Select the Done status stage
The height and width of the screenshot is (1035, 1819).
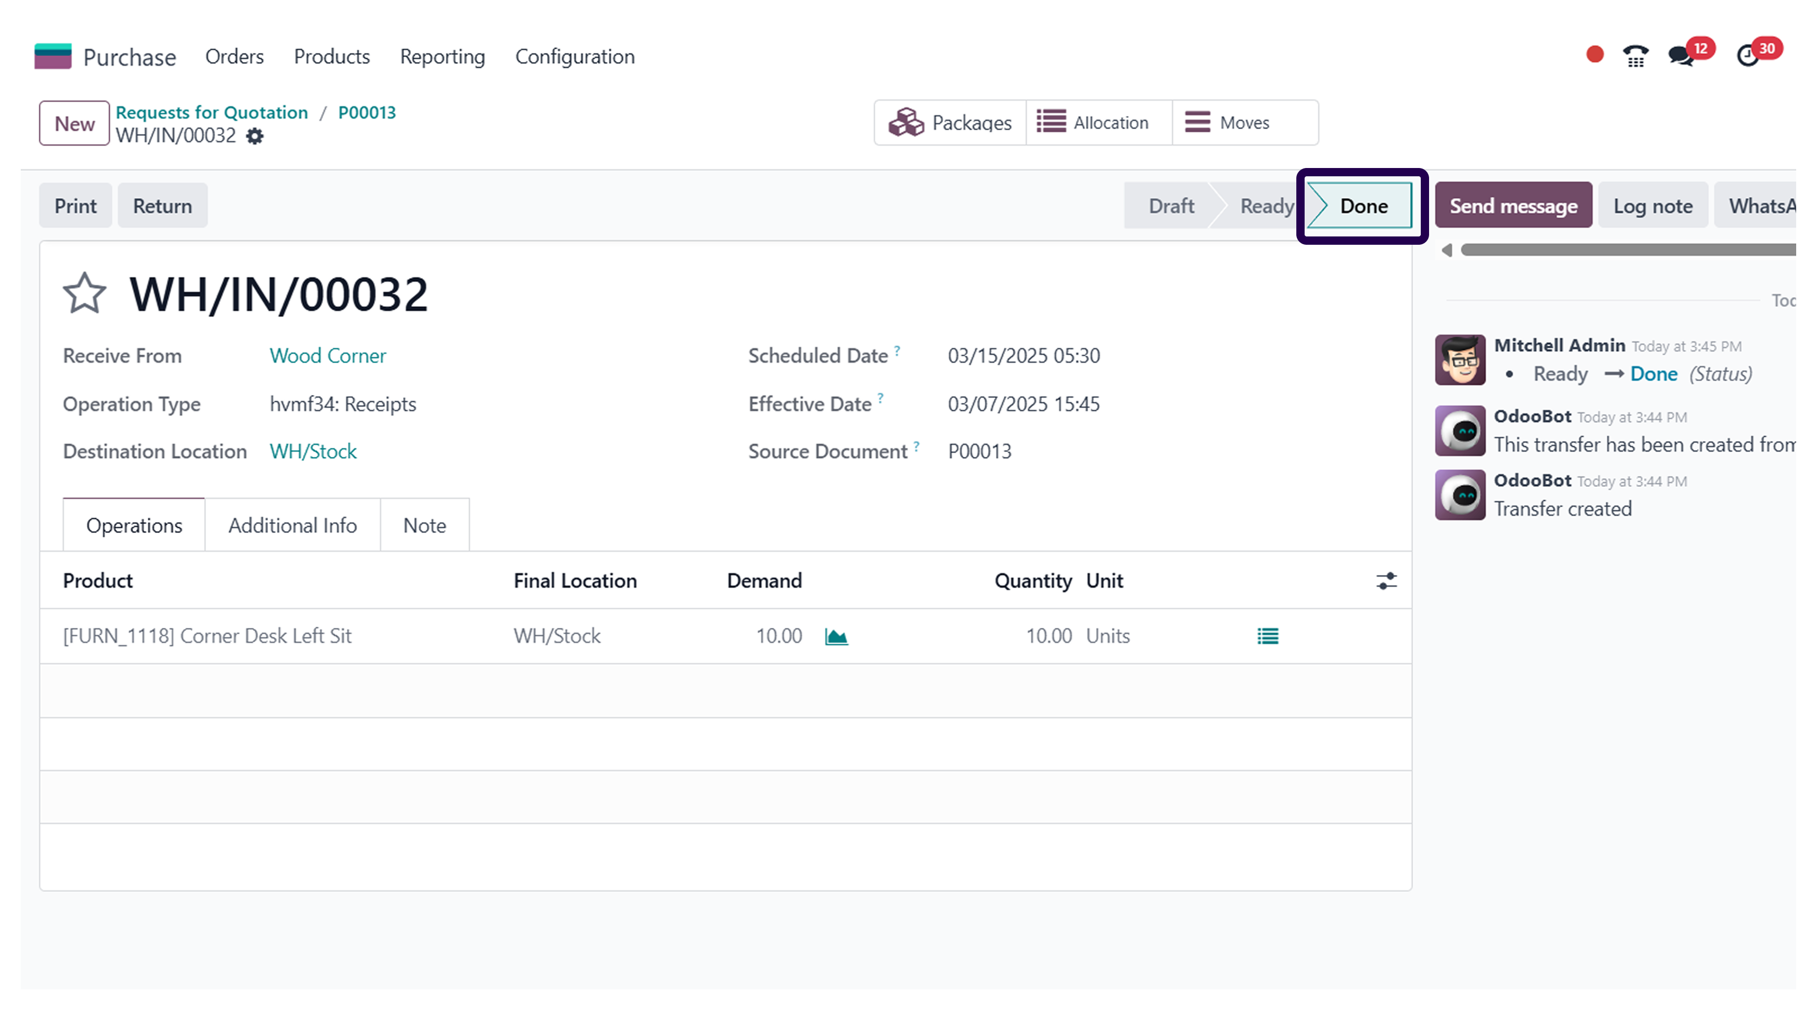pos(1360,205)
